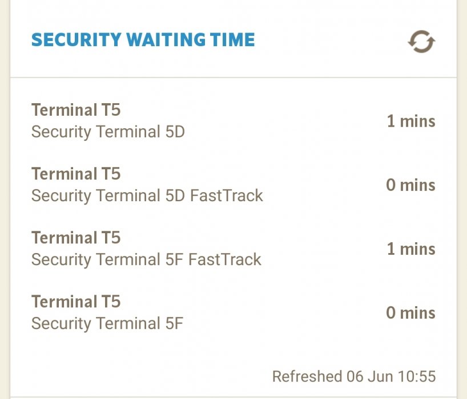
Task: Tap the 'Security Terminal 5D FastTrack' subtitle
Action: [x=147, y=196]
